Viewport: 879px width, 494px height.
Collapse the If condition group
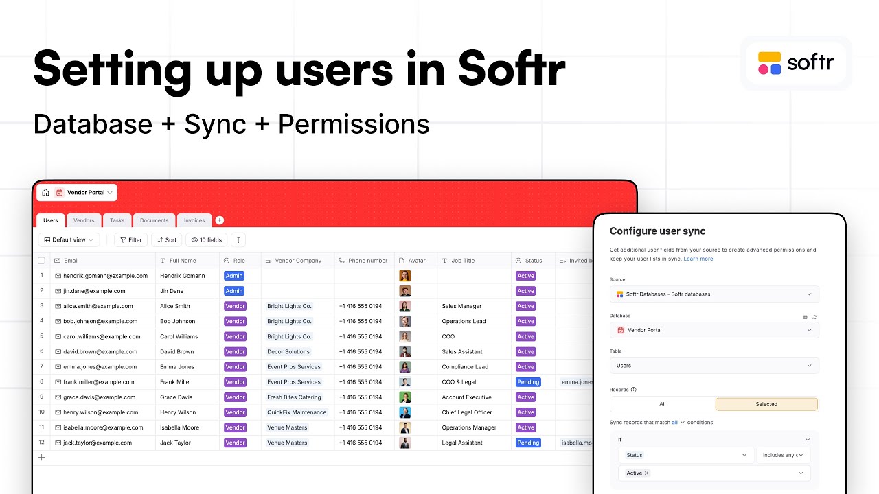pos(808,440)
